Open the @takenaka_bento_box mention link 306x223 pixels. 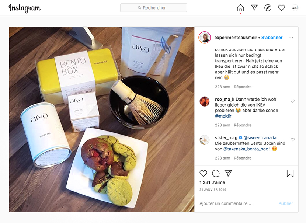tap(246, 149)
